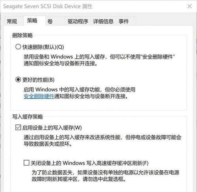The height and width of the screenshot is (192, 197).
Task: Click the 删除策略 group heading
Action: click(22, 35)
